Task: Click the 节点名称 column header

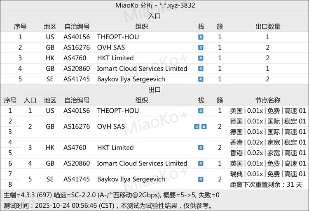Action: (268, 100)
